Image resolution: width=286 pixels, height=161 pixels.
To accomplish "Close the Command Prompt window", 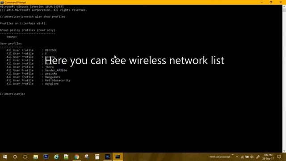I will pos(281,2).
